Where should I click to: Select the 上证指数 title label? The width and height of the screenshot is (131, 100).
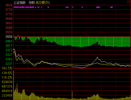[x=19, y=2]
